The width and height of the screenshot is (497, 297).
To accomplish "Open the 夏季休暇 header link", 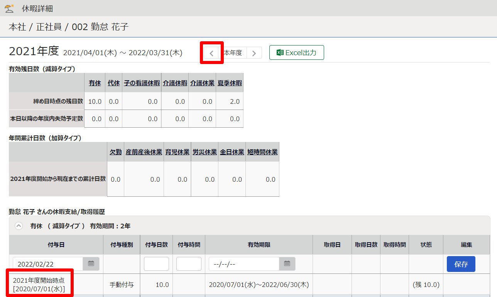I will tap(230, 83).
